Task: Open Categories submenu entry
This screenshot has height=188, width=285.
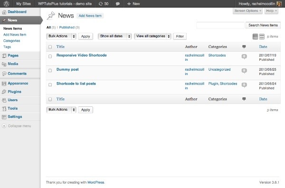Action: point(11,41)
